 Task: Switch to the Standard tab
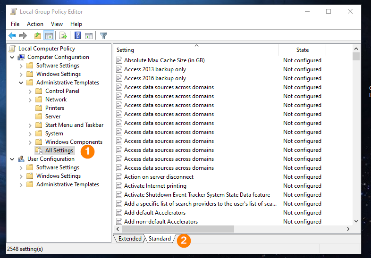point(160,239)
